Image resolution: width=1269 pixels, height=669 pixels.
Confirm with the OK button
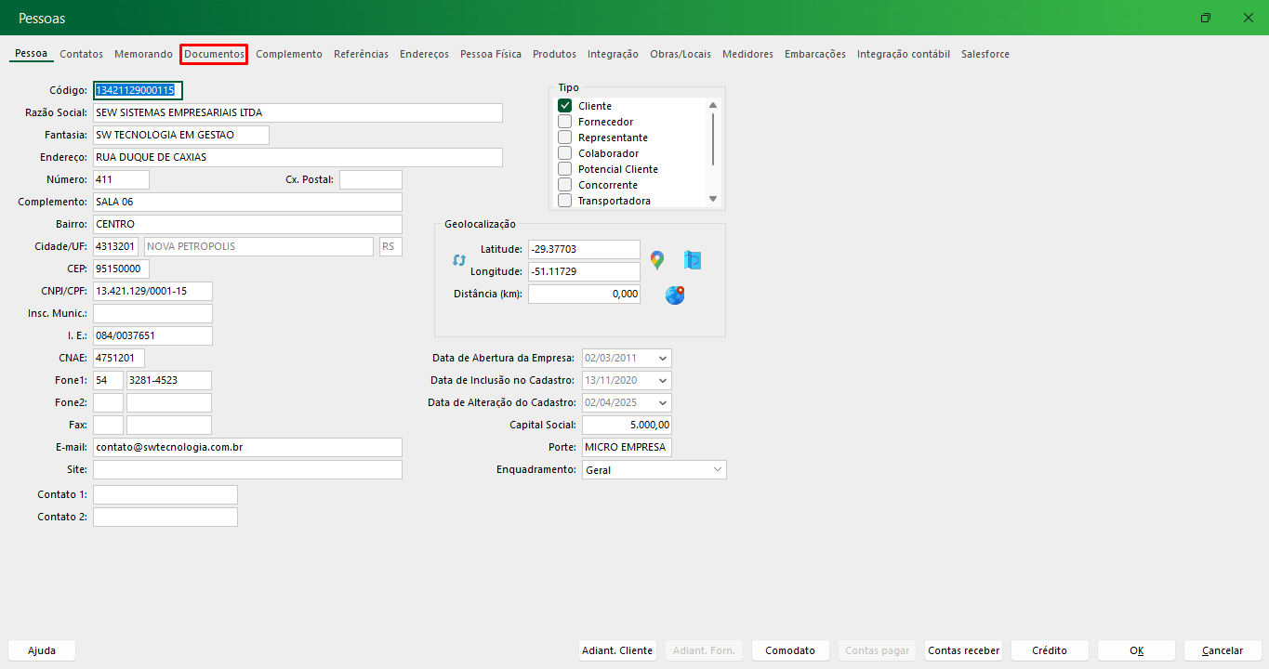coord(1137,650)
